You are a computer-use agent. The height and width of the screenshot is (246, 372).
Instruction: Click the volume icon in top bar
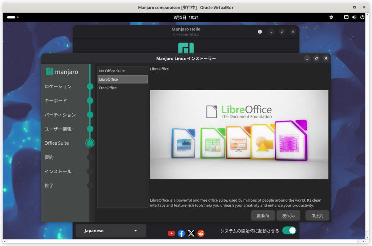click(x=354, y=17)
